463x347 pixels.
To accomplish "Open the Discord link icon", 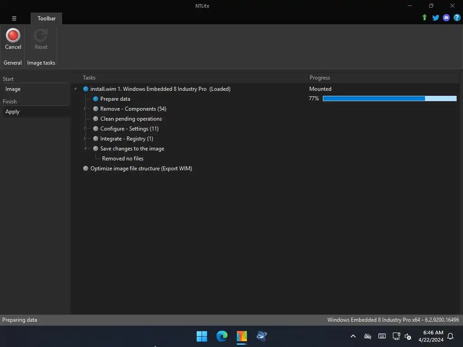I will [446, 18].
